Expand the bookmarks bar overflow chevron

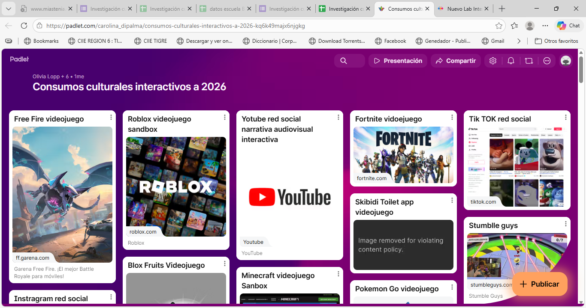point(518,41)
